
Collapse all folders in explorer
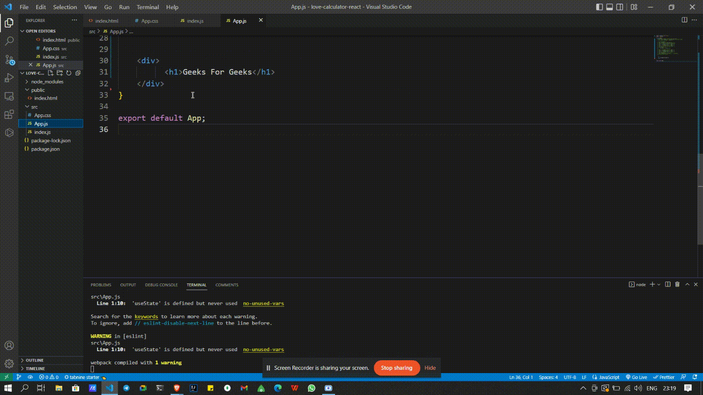tap(78, 73)
